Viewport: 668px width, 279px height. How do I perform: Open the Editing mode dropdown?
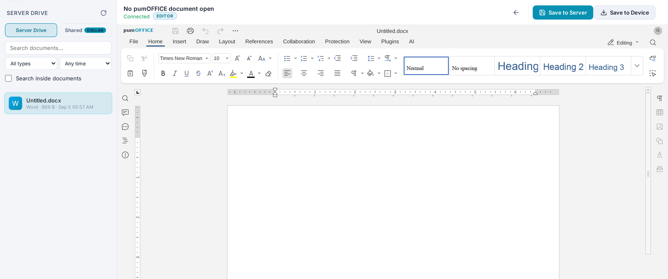click(x=623, y=42)
